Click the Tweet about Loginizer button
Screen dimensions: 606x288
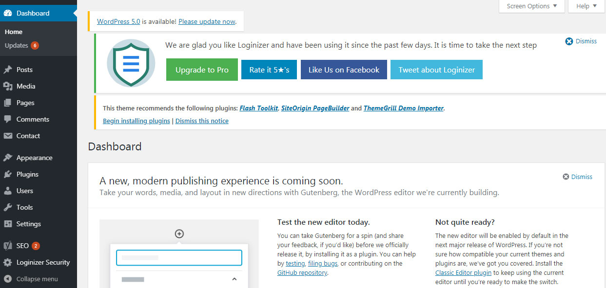click(436, 70)
